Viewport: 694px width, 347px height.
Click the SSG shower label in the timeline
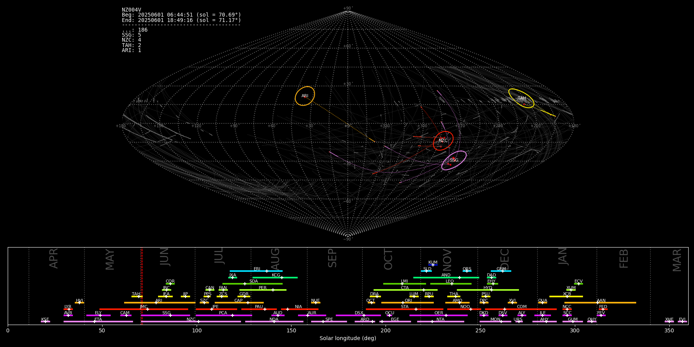pos(166,313)
